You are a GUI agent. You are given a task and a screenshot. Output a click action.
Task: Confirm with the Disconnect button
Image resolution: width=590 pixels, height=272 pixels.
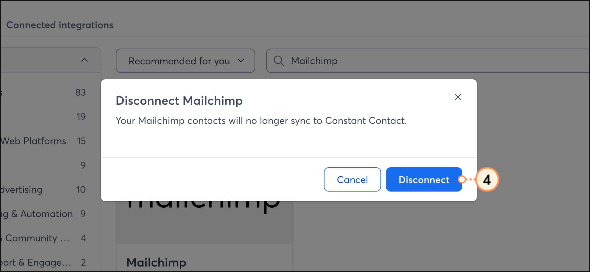click(x=424, y=179)
